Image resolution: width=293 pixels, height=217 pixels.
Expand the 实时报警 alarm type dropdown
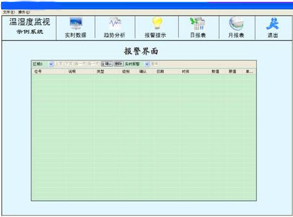click(x=147, y=64)
